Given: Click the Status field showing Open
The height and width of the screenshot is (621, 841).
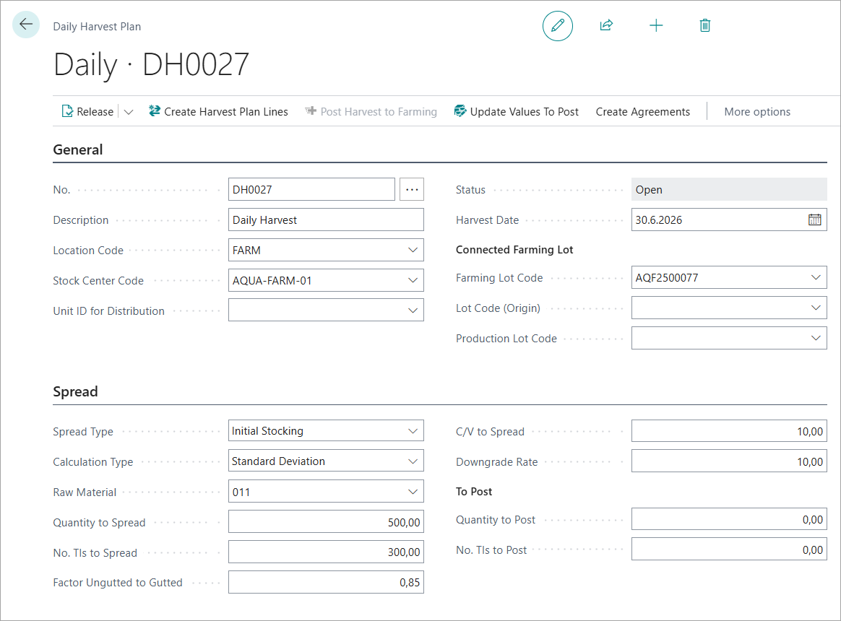Looking at the screenshot, I should pyautogui.click(x=729, y=189).
